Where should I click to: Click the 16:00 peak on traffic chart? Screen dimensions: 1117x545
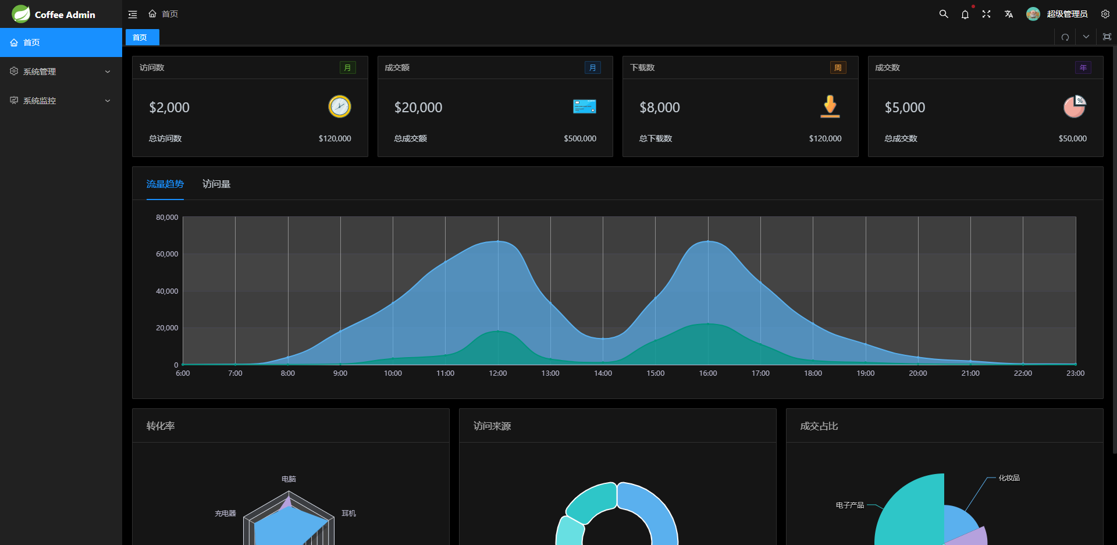(708, 241)
